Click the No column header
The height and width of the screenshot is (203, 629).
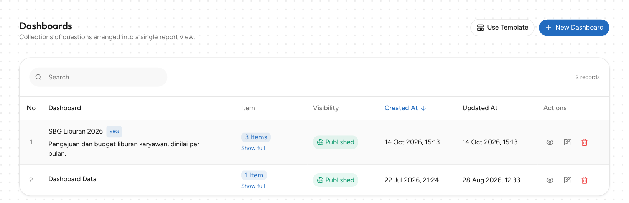31,108
